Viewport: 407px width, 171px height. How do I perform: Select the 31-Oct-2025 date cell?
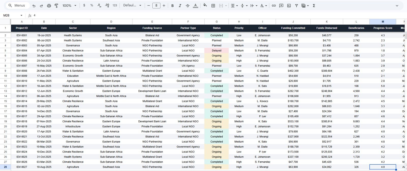(x=44, y=157)
